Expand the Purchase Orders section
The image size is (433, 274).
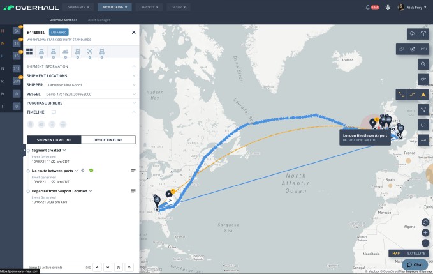81,103
